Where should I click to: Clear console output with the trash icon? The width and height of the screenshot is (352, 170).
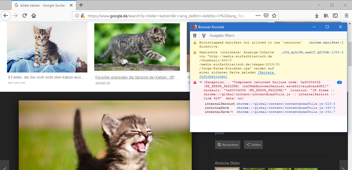click(195, 36)
